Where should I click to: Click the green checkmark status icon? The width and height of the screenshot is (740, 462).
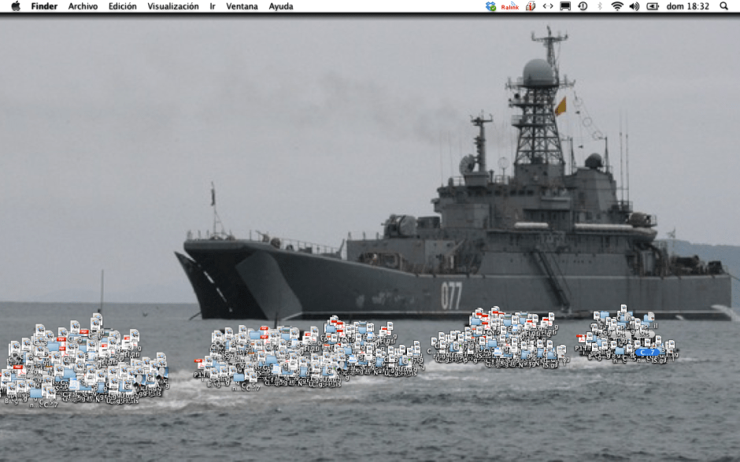492,6
